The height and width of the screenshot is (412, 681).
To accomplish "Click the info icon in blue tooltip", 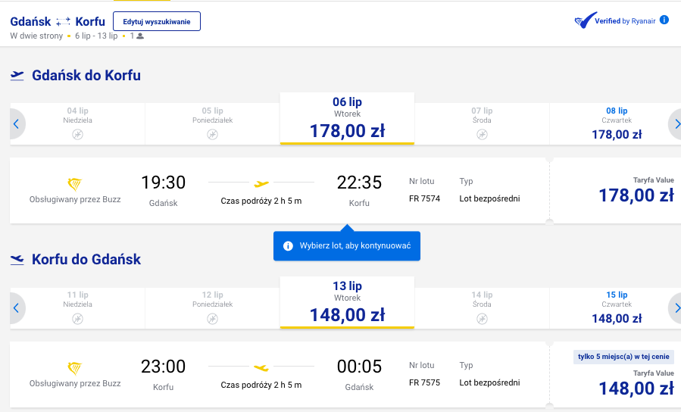I will pyautogui.click(x=288, y=246).
